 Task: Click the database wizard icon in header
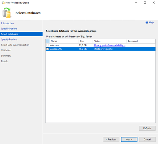(x=7, y=13)
